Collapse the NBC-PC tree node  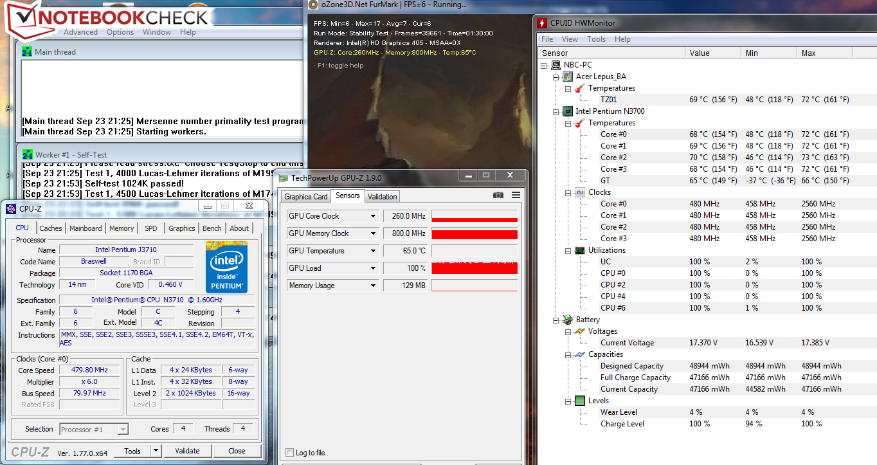click(x=544, y=65)
